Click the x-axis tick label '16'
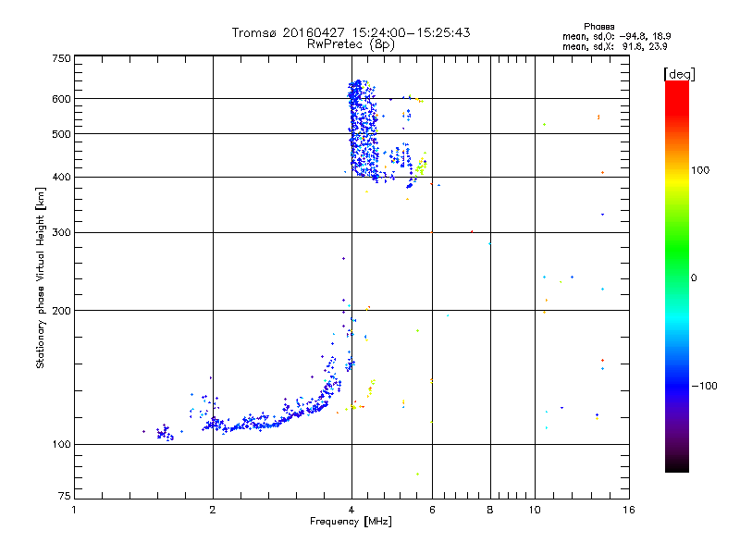The image size is (740, 555). (x=629, y=510)
